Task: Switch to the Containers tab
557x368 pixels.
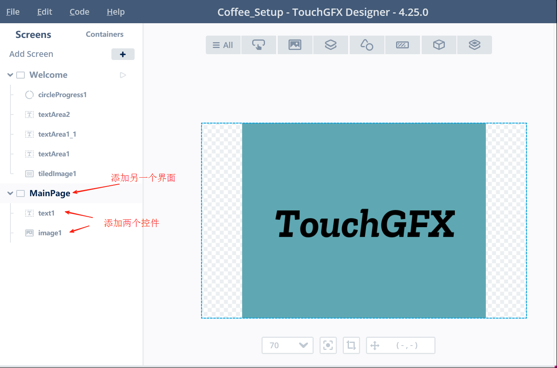Action: pyautogui.click(x=104, y=34)
